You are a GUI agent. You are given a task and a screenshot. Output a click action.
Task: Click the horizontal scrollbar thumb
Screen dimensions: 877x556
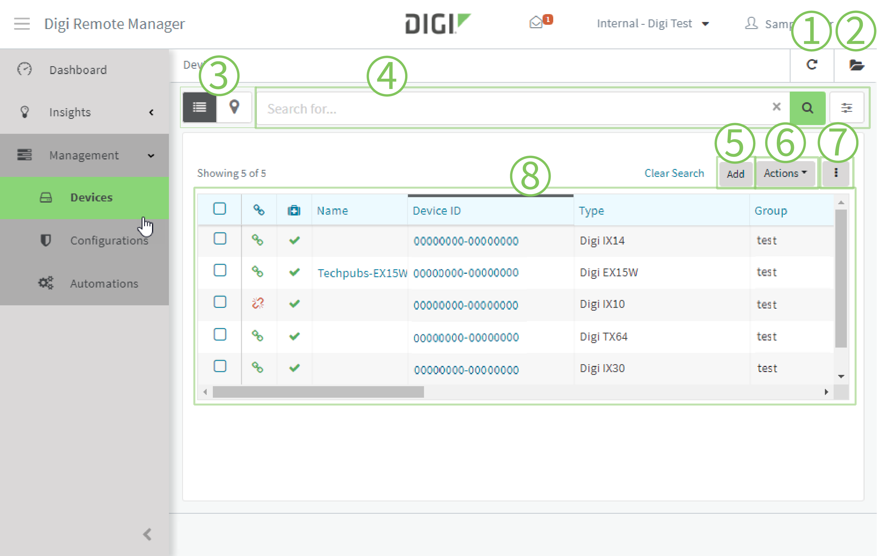pos(318,392)
